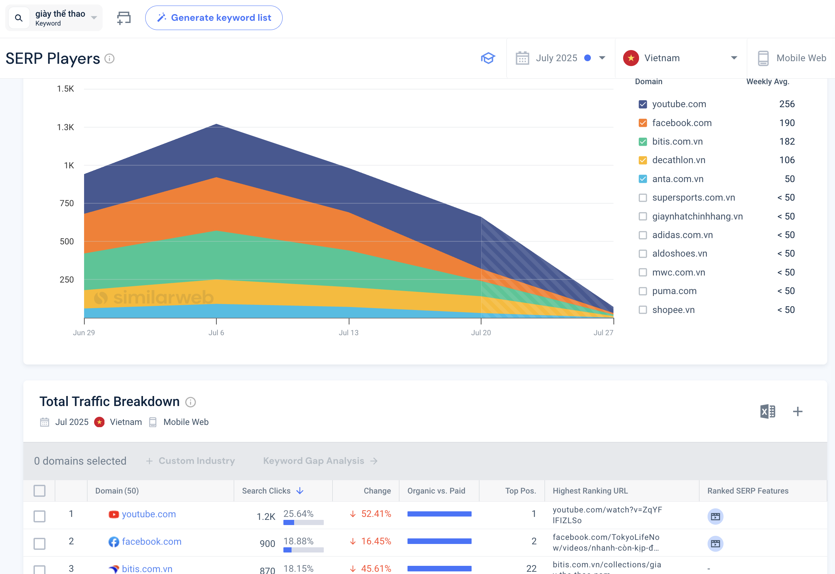Image resolution: width=835 pixels, height=574 pixels.
Task: Click youtube.com organic vs paid bar
Action: point(439,514)
